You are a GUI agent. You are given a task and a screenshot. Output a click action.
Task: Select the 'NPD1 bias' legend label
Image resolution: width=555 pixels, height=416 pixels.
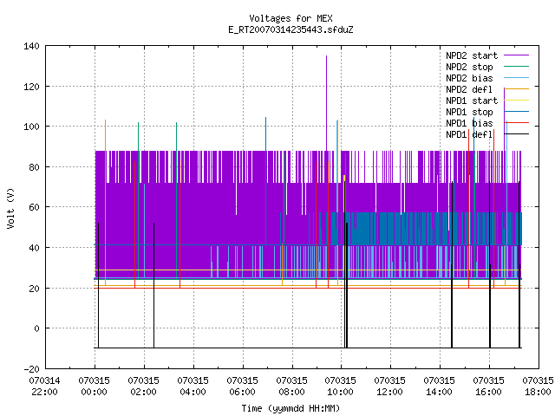click(469, 123)
